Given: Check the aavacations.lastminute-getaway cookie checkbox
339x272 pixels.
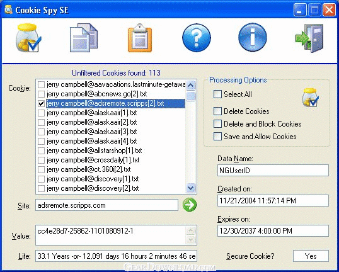Looking at the screenshot, I should pos(41,84).
